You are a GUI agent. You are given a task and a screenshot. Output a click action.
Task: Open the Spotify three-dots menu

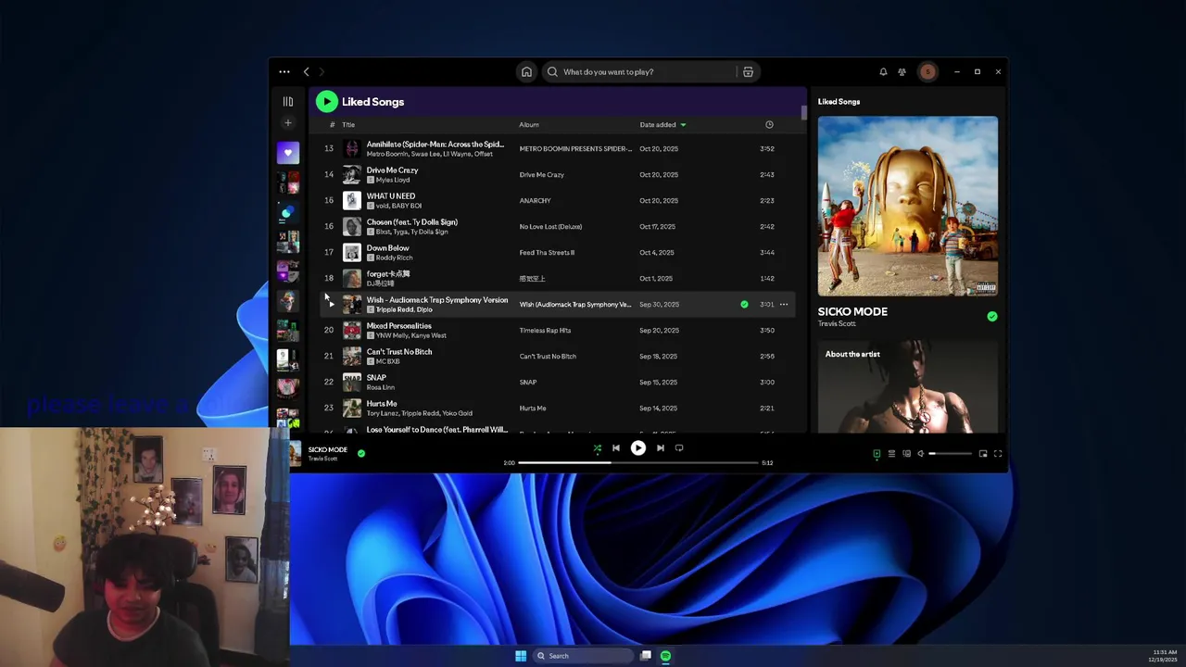[284, 71]
